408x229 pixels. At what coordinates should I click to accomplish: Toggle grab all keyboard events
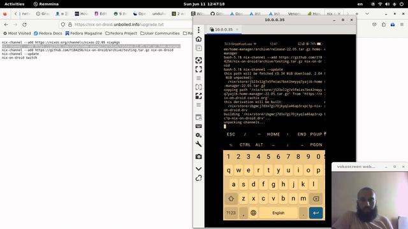coord(198,126)
